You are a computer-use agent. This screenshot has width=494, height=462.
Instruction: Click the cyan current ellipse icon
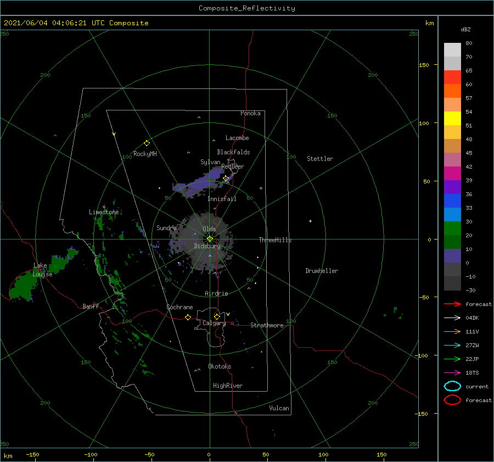452,386
